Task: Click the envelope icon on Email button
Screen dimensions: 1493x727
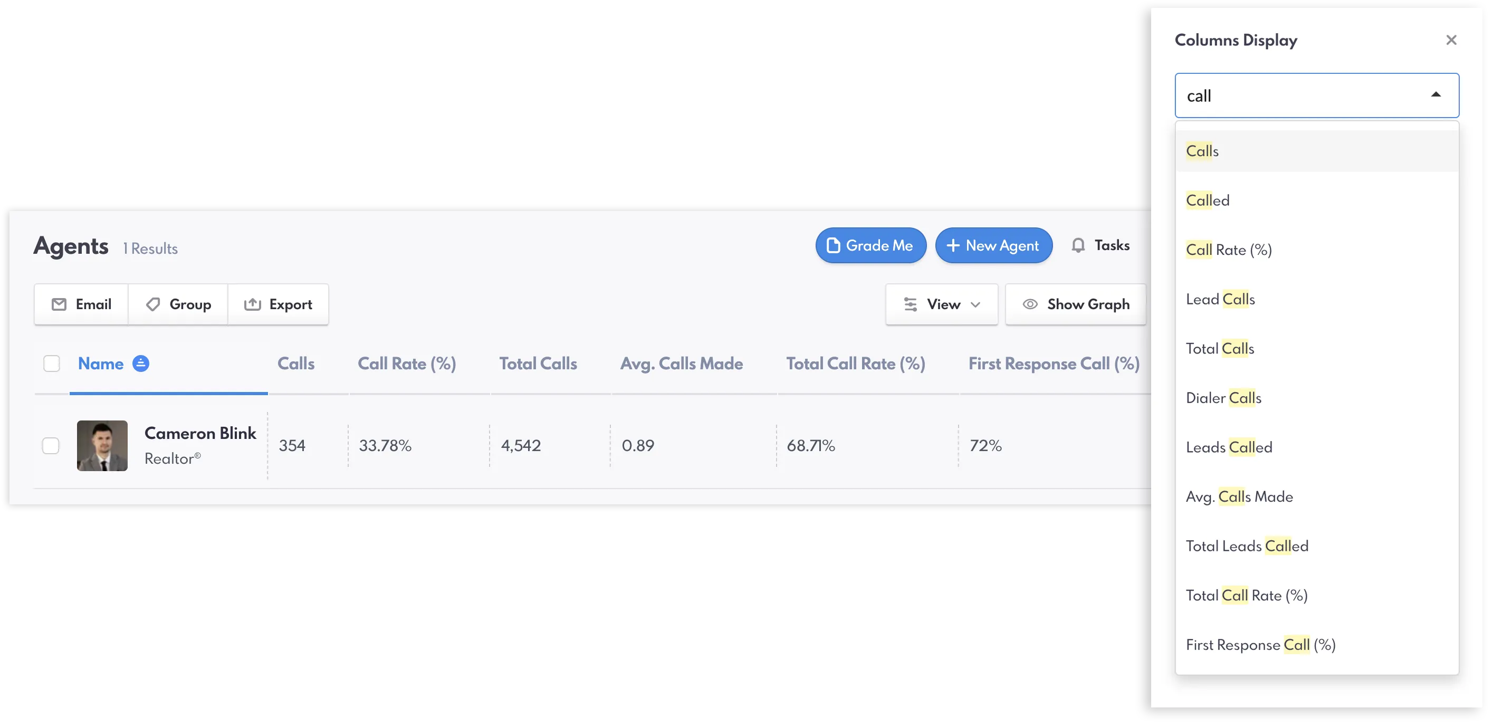Action: click(59, 304)
